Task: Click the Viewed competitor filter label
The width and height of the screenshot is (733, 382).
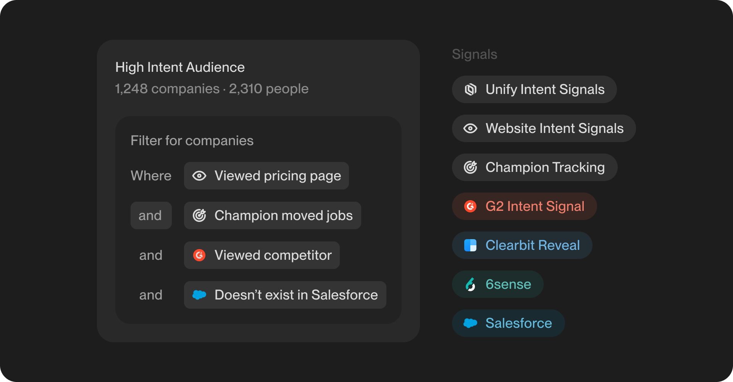Action: [273, 255]
